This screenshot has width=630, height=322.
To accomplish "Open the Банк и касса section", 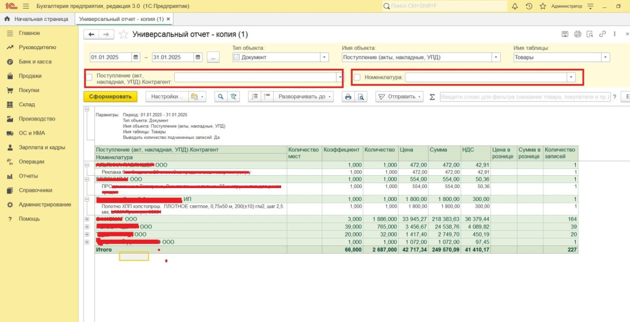I will pyautogui.click(x=34, y=61).
